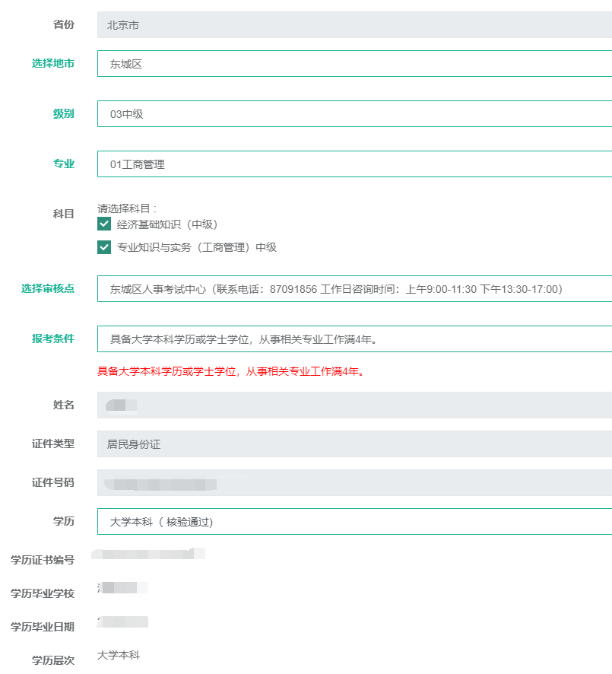612x674 pixels.
Task: Click the 请选择科目 prompt text
Action: (x=127, y=208)
